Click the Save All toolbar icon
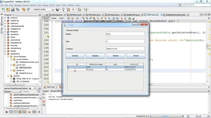This screenshot has height=118, width=211. [17, 10]
